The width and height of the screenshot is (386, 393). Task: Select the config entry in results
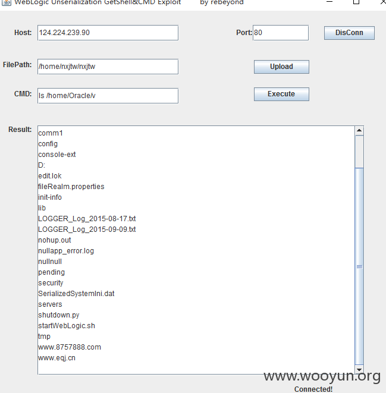click(x=48, y=144)
